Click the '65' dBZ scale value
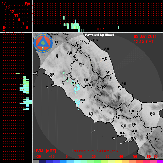The width and height of the screenshot is (163, 163). (156, 156)
